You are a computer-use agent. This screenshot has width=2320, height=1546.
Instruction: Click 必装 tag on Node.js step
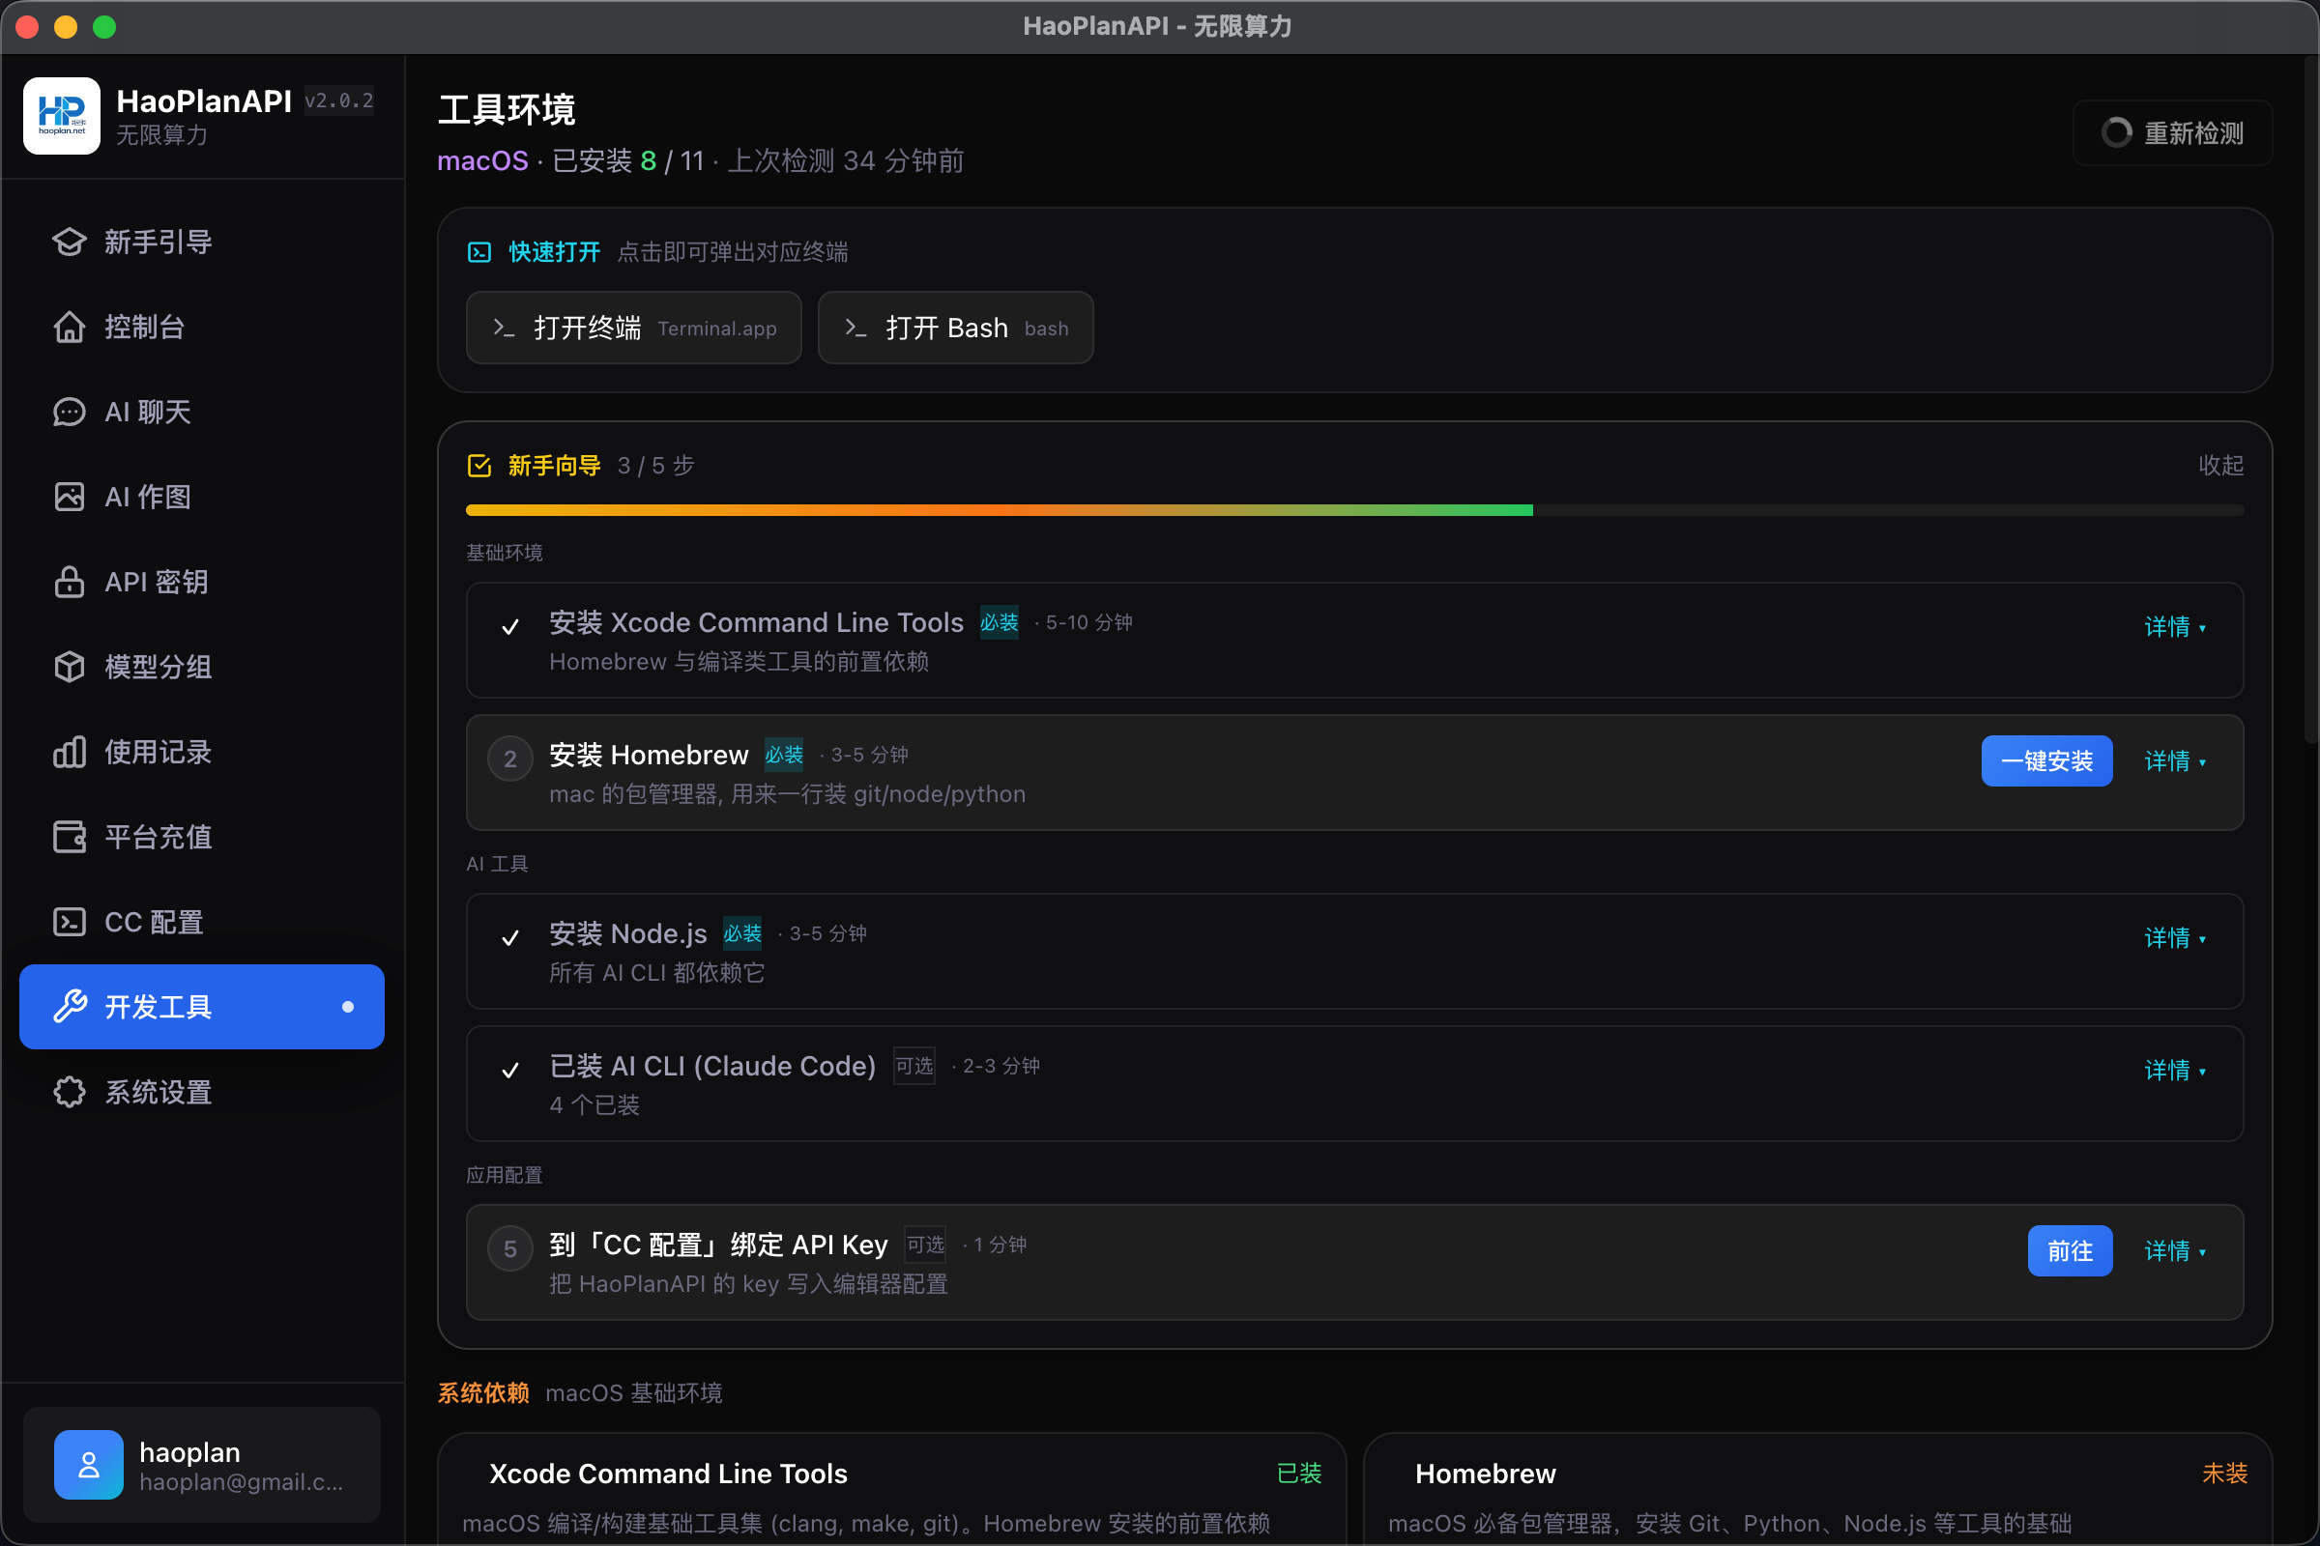(x=741, y=932)
